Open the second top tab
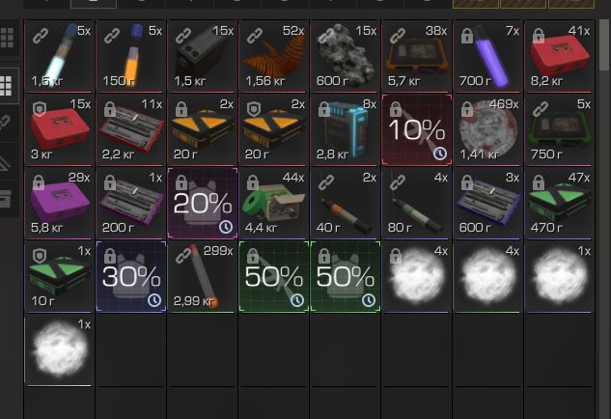 [94, 3]
